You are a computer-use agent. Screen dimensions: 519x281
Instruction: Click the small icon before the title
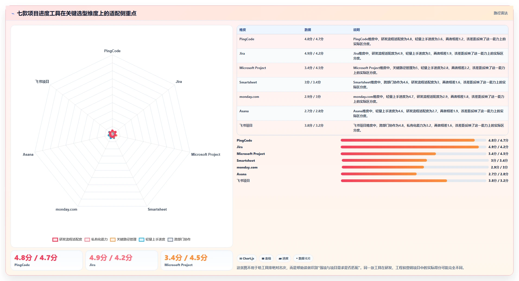tap(13, 14)
